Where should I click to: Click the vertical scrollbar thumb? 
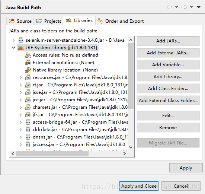click(x=131, y=76)
